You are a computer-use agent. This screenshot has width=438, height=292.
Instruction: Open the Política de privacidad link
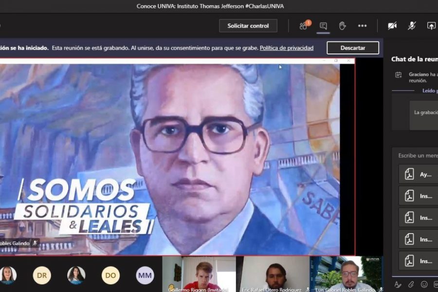[287, 48]
